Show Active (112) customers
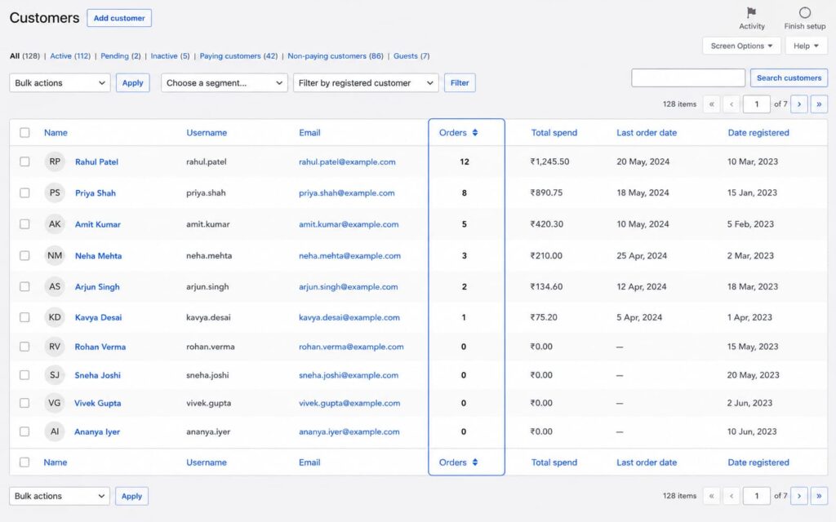Screen dimensions: 836x522 (70, 56)
